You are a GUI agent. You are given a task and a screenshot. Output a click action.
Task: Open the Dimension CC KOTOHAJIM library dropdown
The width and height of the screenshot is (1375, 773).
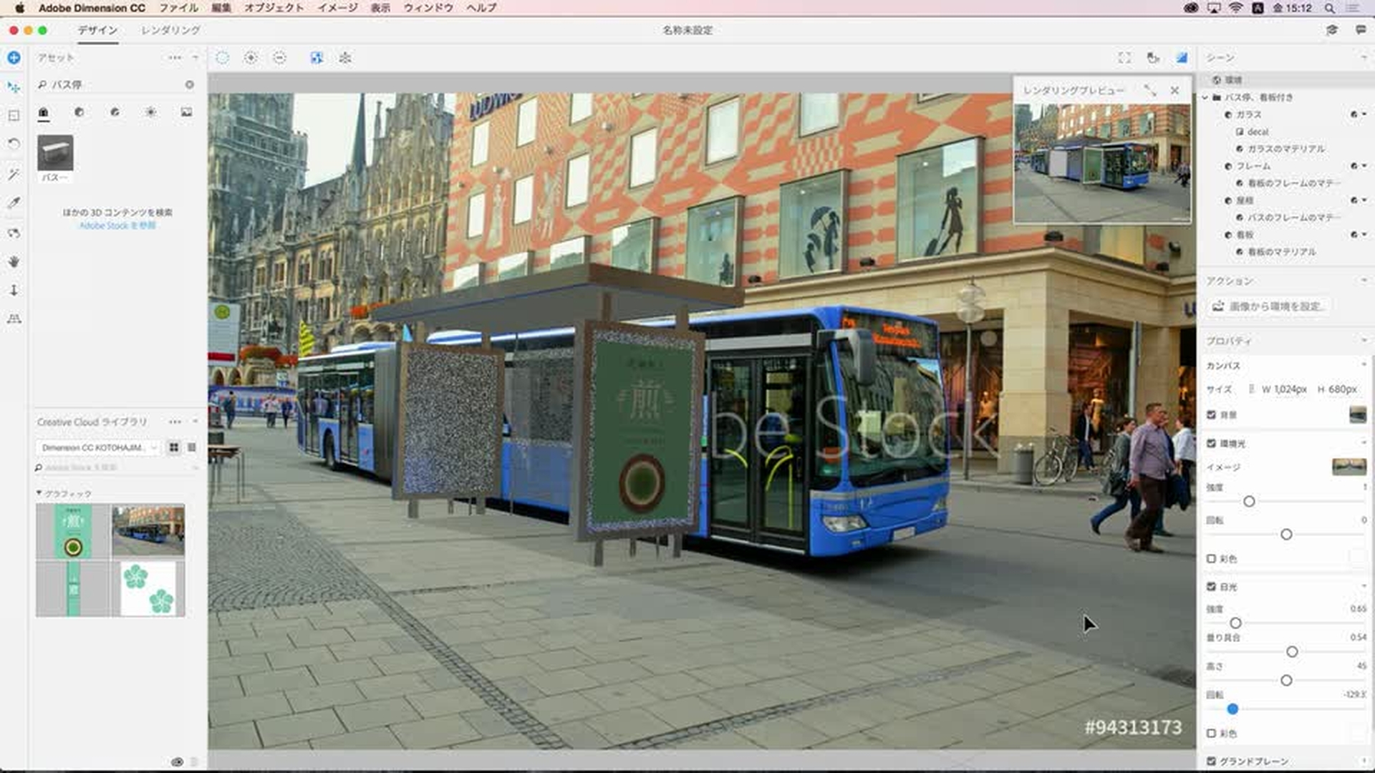coord(98,447)
